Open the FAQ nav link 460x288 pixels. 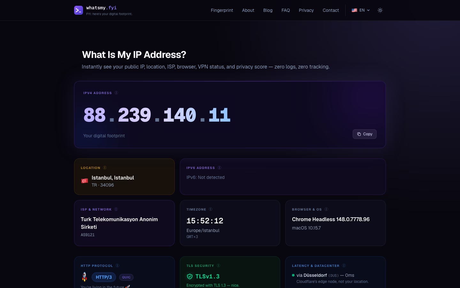(x=286, y=10)
